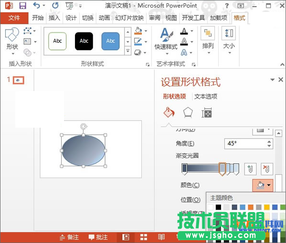286x243 pixels.
Task: Switch to Text Options (文本选项)
Action: coord(206,96)
